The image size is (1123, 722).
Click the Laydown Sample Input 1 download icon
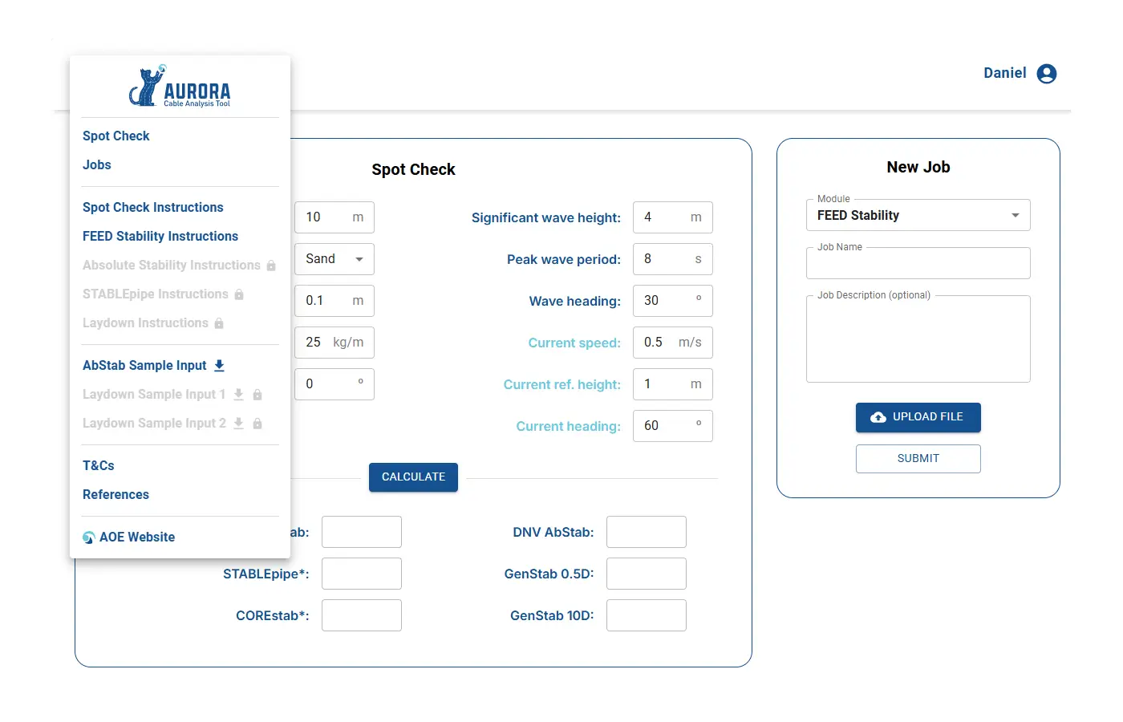[x=238, y=395]
